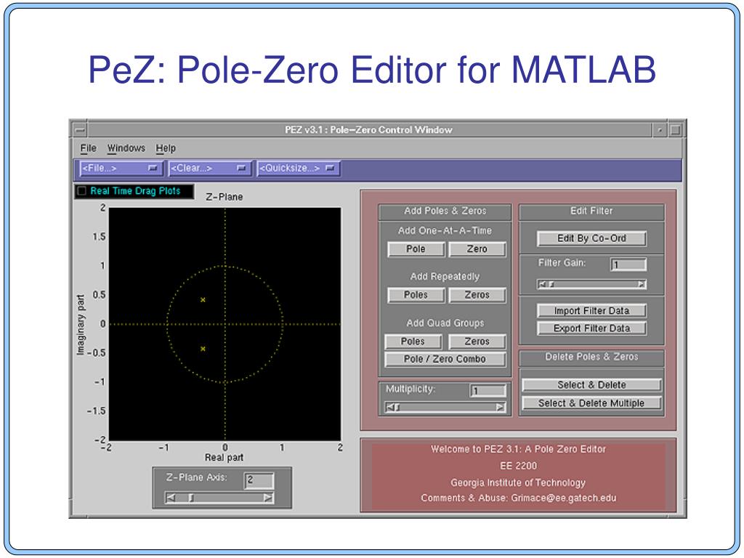744x558 pixels.
Task: Click the Multiplicity slider track
Action: click(x=445, y=407)
